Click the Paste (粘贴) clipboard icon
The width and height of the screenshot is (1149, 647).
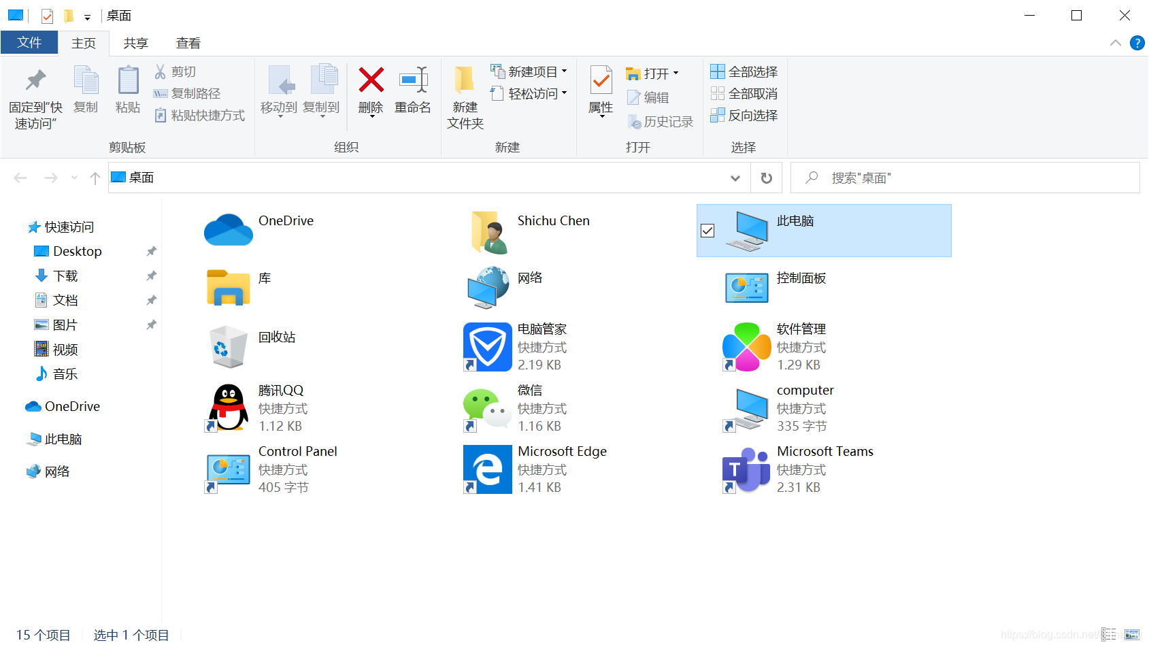tap(127, 80)
